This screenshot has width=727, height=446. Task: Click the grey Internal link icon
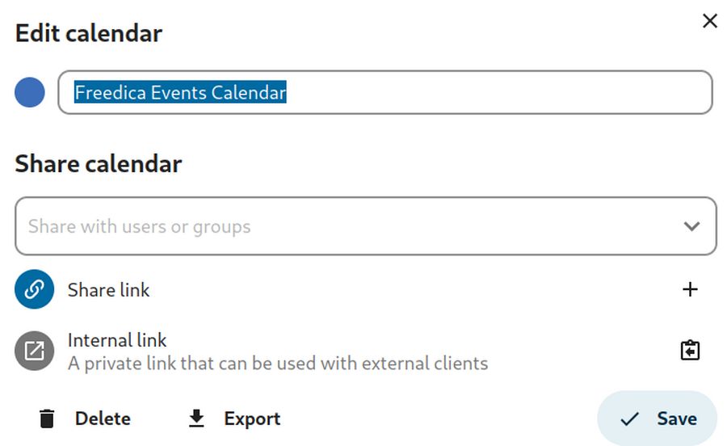(x=34, y=351)
